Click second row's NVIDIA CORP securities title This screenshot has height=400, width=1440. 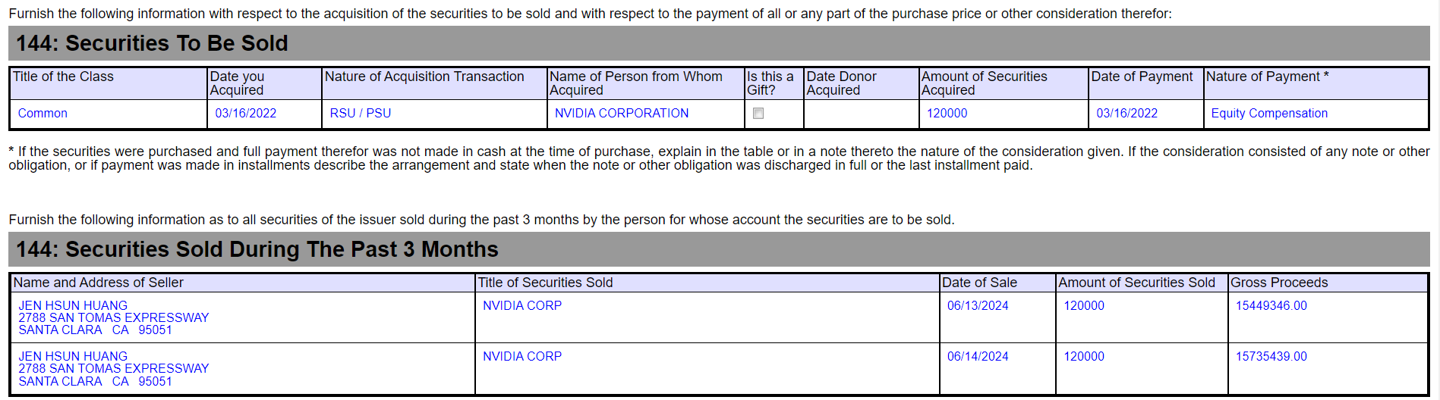tap(522, 357)
